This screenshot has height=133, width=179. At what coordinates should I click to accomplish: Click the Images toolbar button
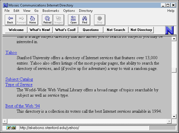59,20
